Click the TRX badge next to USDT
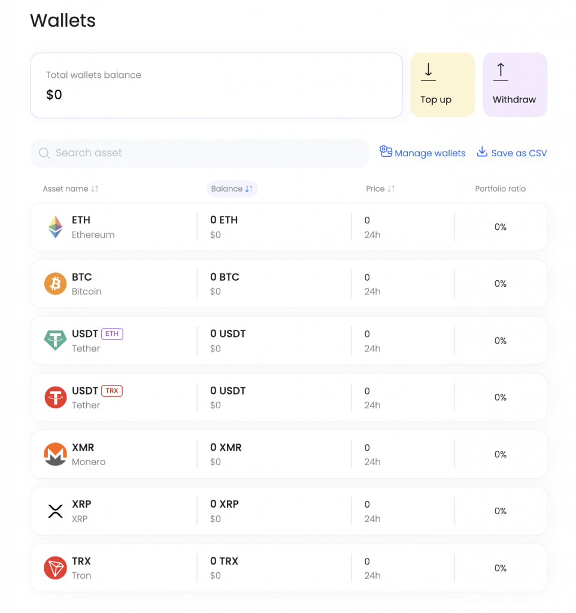 pyautogui.click(x=113, y=390)
